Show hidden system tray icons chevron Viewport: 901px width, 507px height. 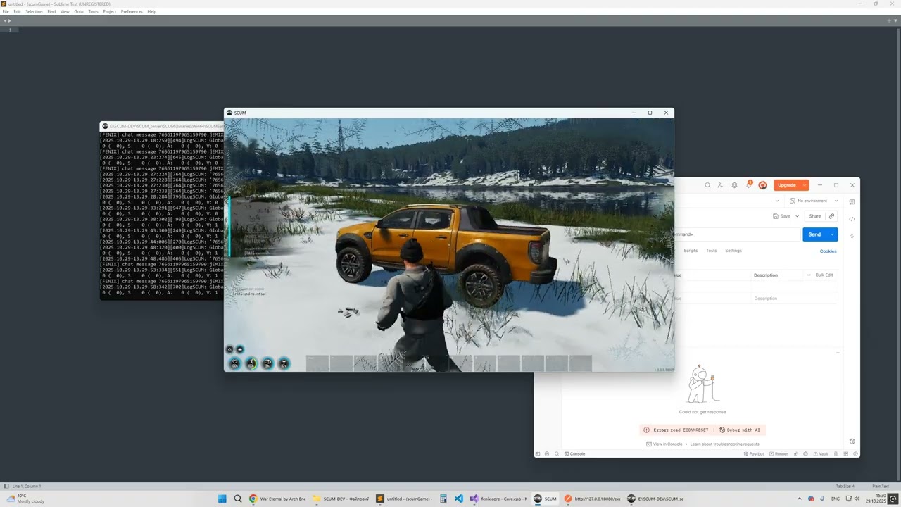pyautogui.click(x=799, y=499)
